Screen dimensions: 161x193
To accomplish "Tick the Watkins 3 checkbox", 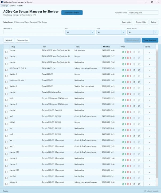I will pyautogui.click(x=6, y=88).
